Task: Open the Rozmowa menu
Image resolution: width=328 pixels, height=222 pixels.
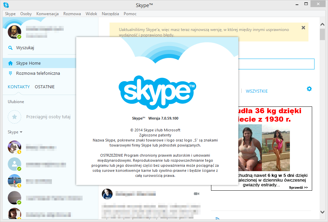Action: point(72,14)
